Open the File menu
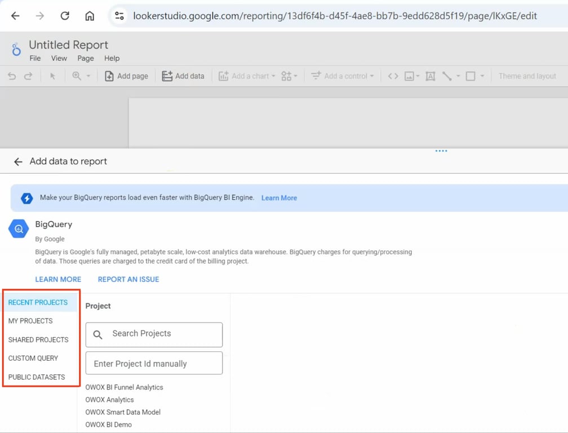Viewport: 568px width, 433px height. click(x=35, y=58)
